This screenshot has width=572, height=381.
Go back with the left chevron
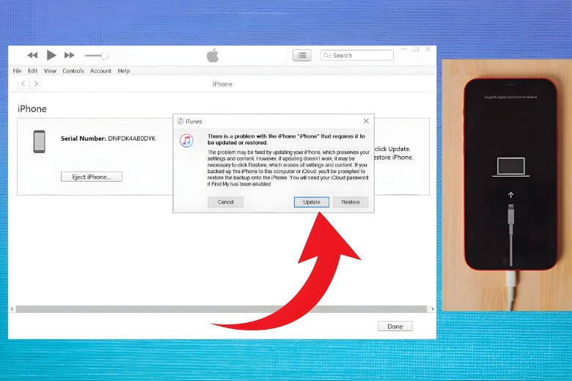(23, 84)
